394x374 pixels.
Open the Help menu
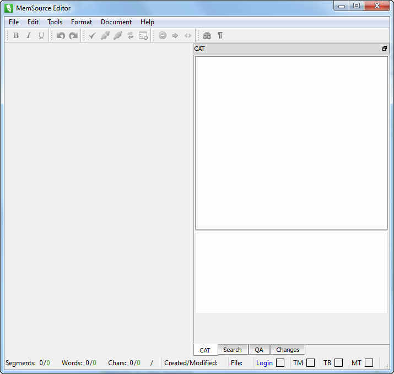[x=147, y=22]
